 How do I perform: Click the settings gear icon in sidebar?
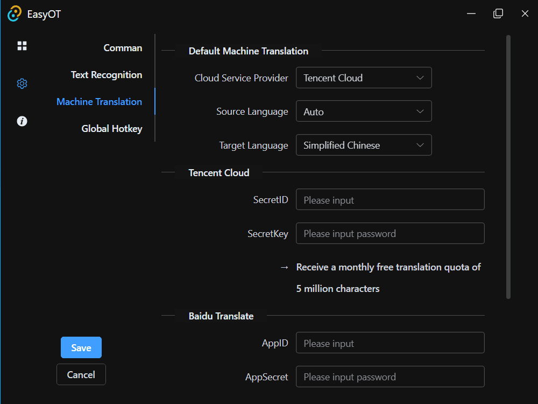pyautogui.click(x=22, y=83)
